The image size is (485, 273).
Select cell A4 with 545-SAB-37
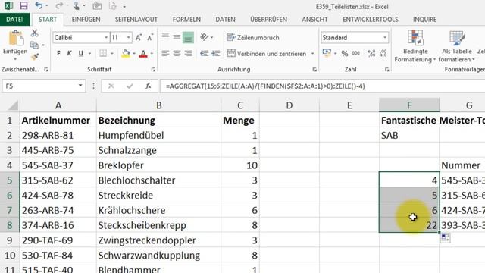click(x=58, y=165)
